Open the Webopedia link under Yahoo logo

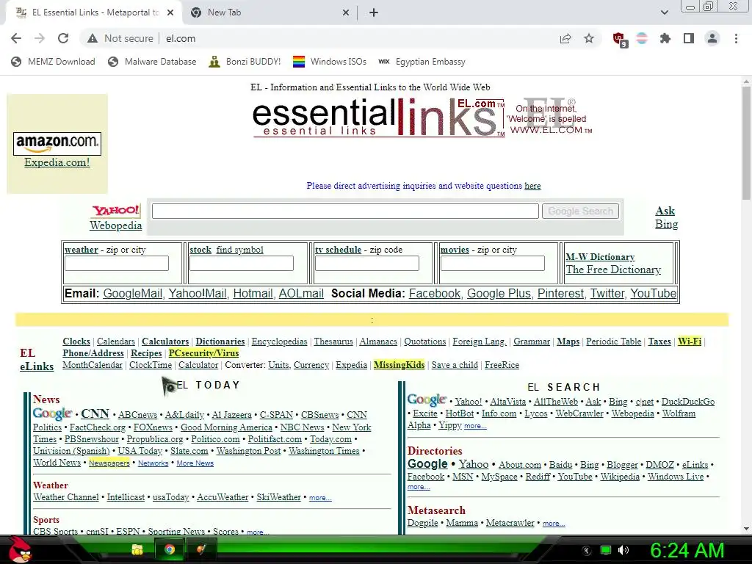click(115, 225)
